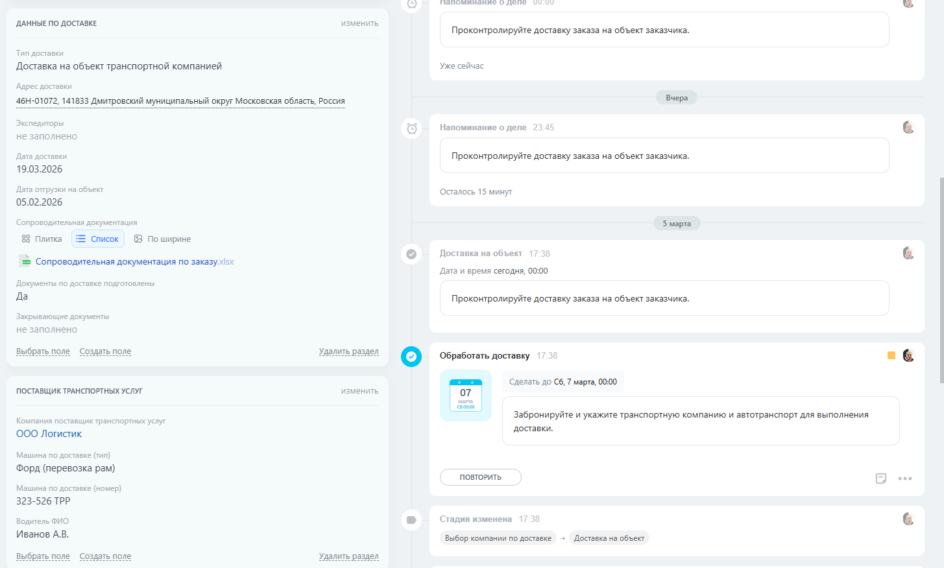Open the three-dot menu in the Обработать доставку card
The height and width of the screenshot is (568, 944).
click(905, 479)
